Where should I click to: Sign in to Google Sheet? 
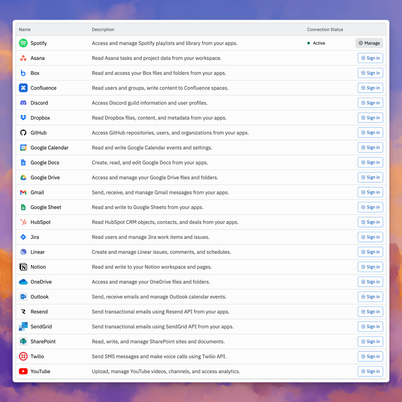pos(370,207)
